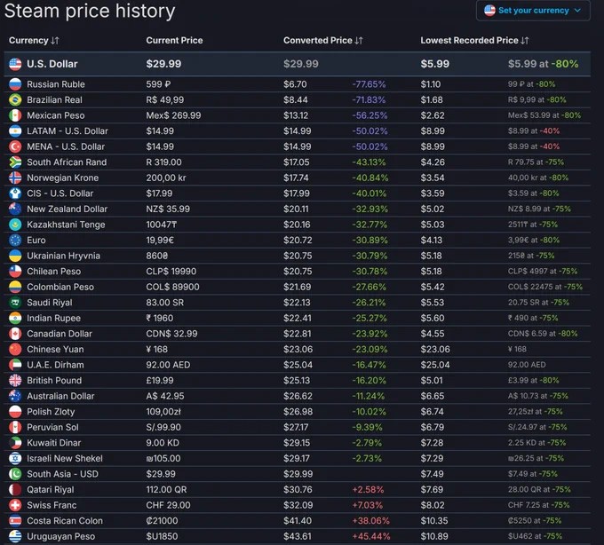The height and width of the screenshot is (545, 604).
Task: Click the Colombian Peso flag icon
Action: (15, 287)
